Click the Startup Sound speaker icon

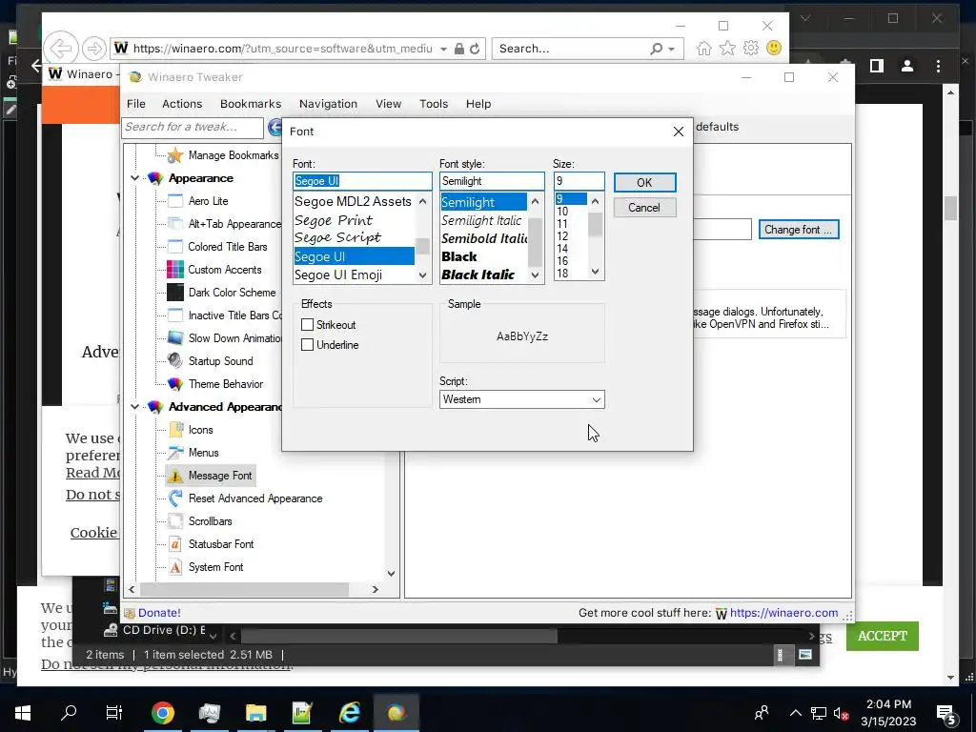(175, 361)
